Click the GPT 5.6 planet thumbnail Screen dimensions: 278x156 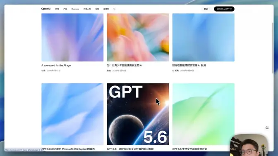[138, 114]
